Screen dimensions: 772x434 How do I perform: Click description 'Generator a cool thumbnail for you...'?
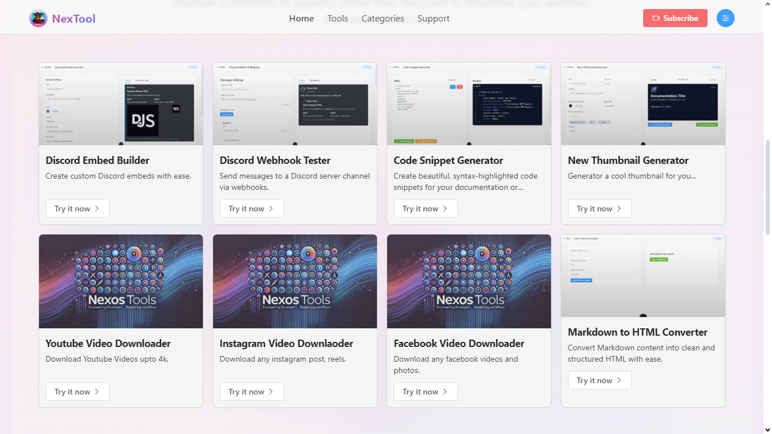point(632,176)
